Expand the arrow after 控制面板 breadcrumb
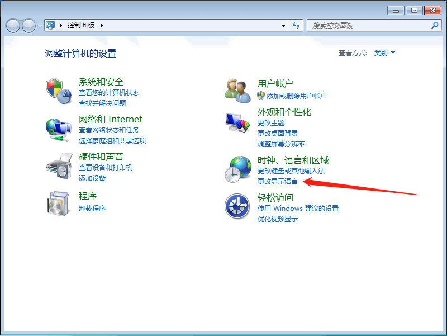The image size is (447, 336). [x=102, y=26]
